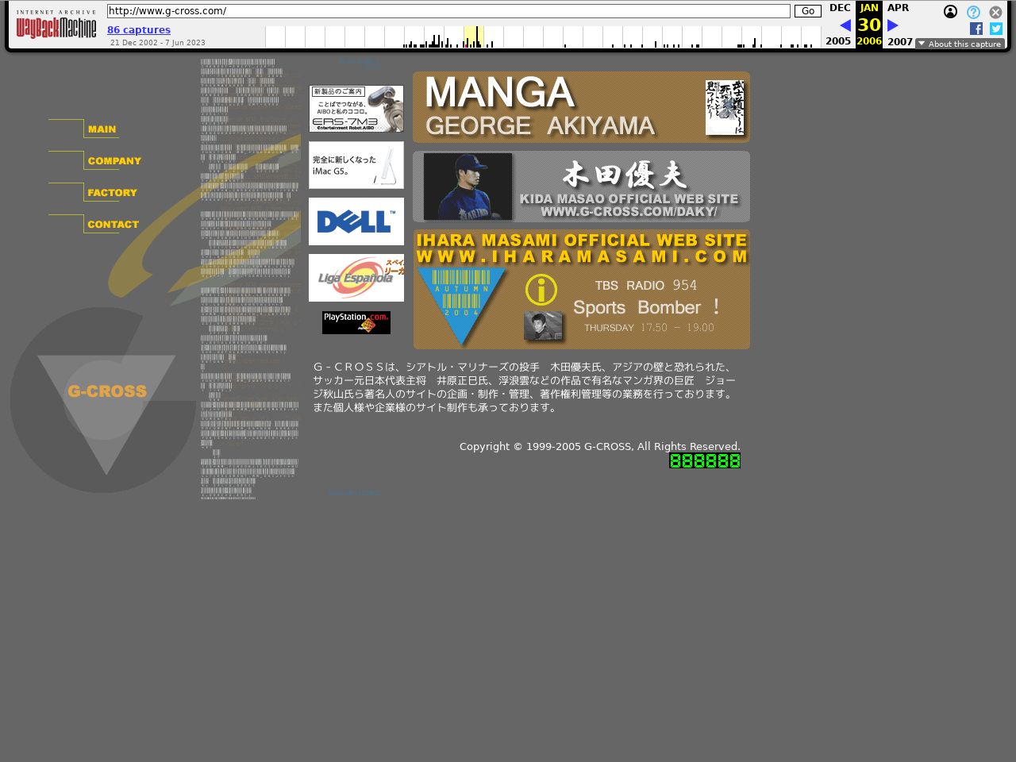Share capture on Twitter
The width and height of the screenshot is (1016, 762).
pos(996,29)
